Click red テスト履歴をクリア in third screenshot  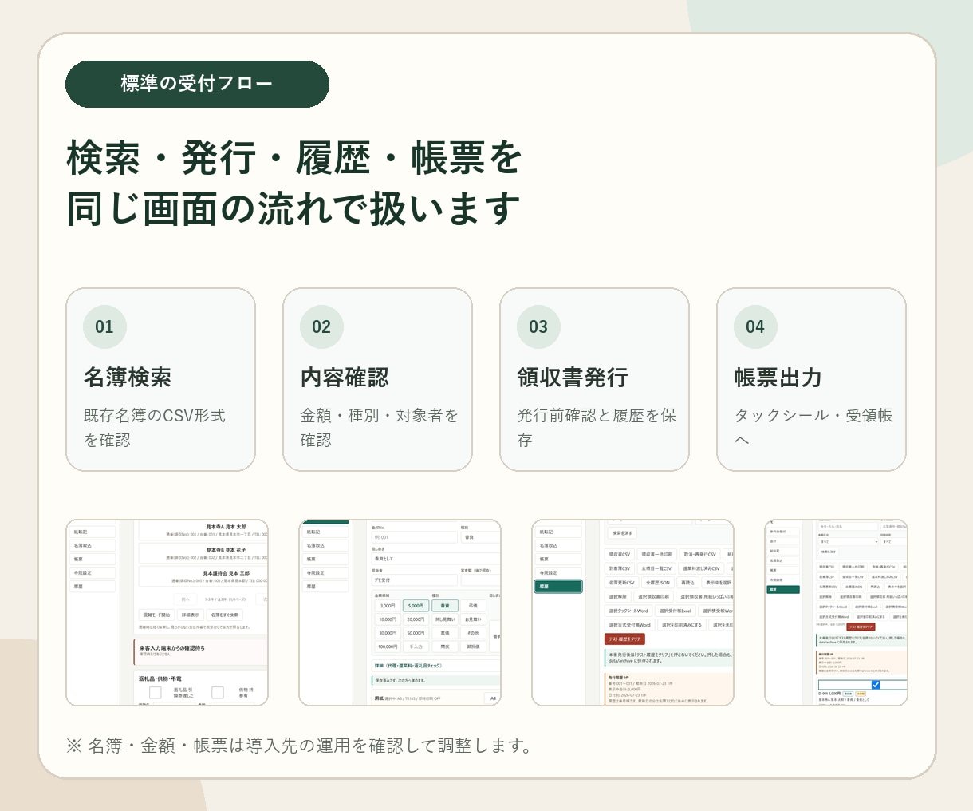tap(624, 639)
